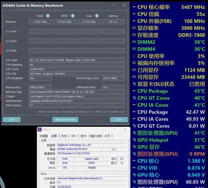Image resolution: width=208 pixels, height=188 pixels.
Task: Click CPU-Z BIOS 公司名称 American Megatrends field
Action: click(x=92, y=178)
